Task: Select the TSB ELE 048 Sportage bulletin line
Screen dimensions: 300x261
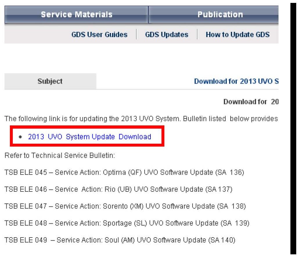Action: [127, 223]
